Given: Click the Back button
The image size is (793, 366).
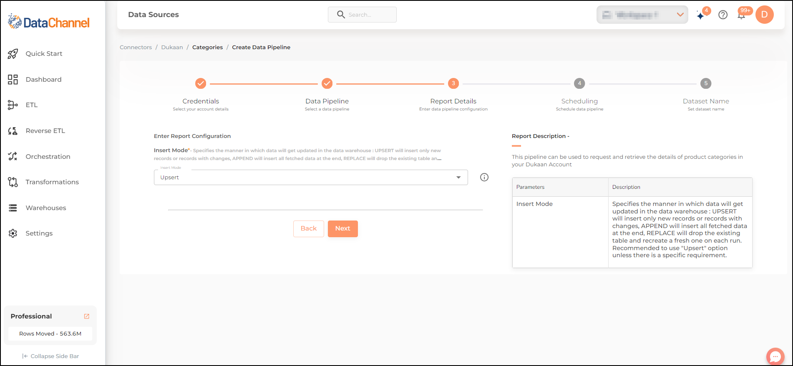Looking at the screenshot, I should click(x=309, y=229).
